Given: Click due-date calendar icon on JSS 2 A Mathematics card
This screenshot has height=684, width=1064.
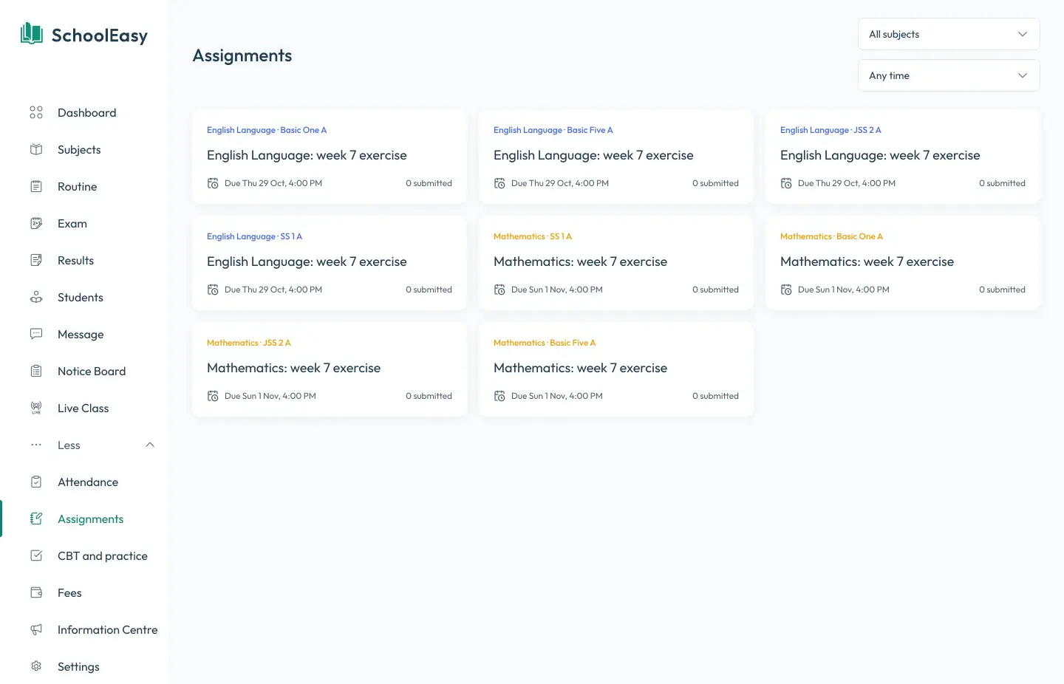Looking at the screenshot, I should 213,396.
